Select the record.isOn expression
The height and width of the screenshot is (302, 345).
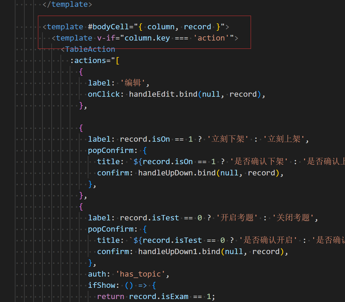(x=145, y=138)
